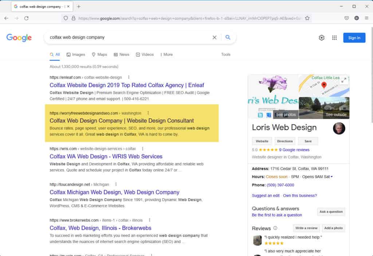Switch to the Images tab
This screenshot has height=256, width=373.
coord(76,55)
